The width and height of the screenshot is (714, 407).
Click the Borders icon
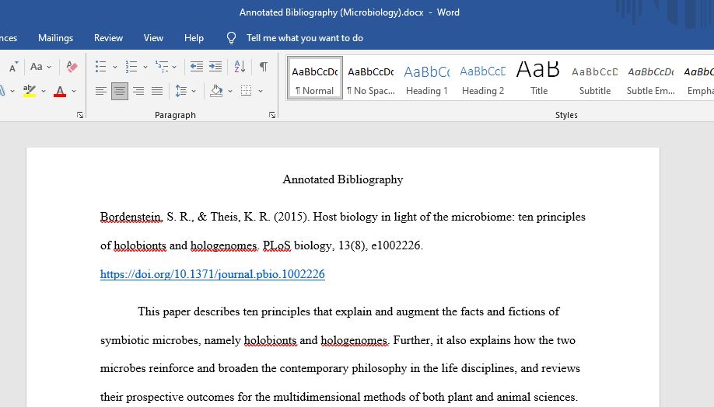[247, 91]
